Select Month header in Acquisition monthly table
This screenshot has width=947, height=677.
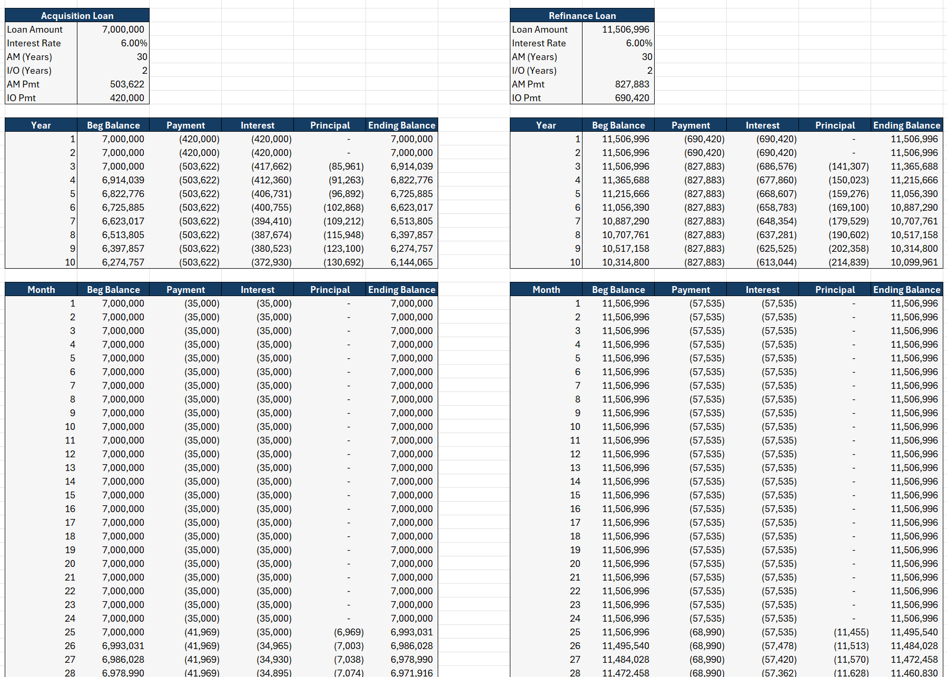[41, 289]
